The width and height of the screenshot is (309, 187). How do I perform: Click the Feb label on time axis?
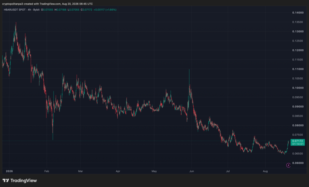click(x=47, y=171)
